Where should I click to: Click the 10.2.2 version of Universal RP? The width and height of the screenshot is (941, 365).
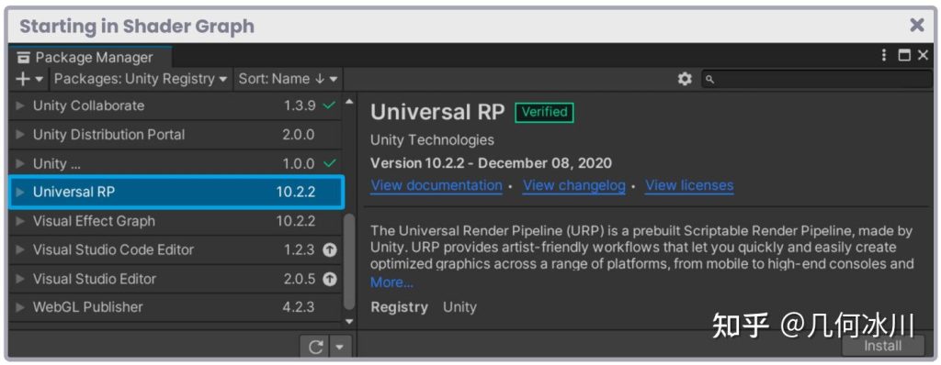295,193
